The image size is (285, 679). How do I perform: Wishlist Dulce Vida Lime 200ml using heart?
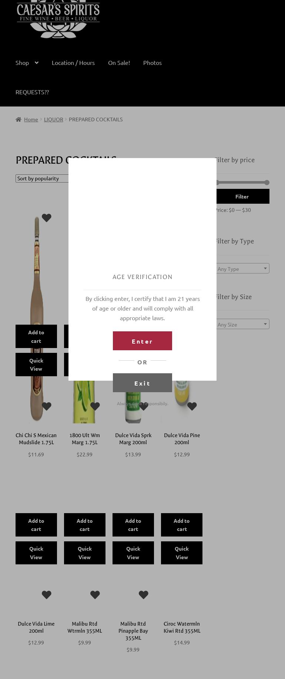click(47, 595)
